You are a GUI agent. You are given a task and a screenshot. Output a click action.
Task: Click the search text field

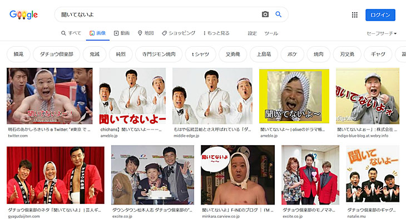point(158,14)
